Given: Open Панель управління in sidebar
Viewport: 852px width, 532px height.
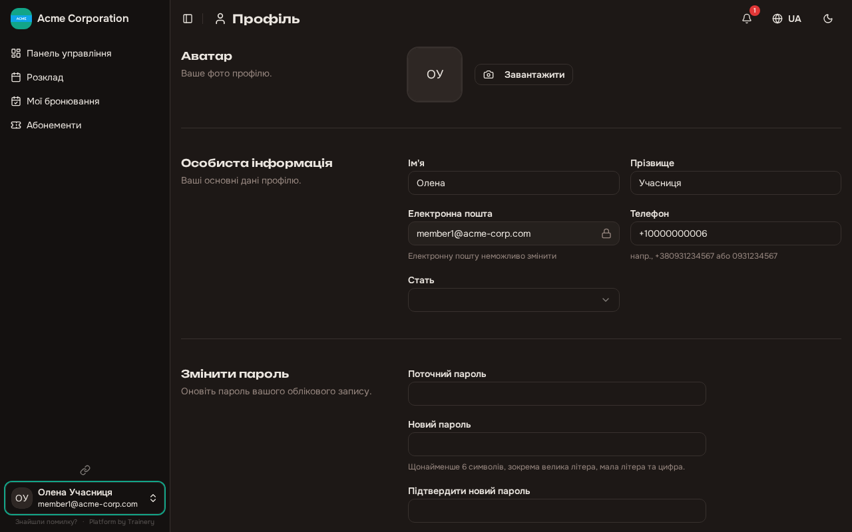Looking at the screenshot, I should [x=85, y=53].
